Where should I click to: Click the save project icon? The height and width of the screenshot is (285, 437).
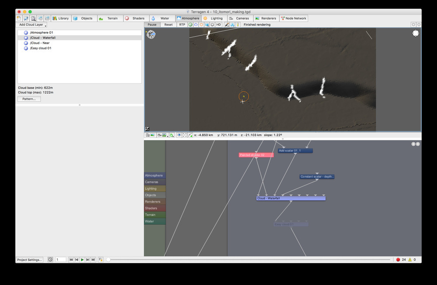pos(33,18)
